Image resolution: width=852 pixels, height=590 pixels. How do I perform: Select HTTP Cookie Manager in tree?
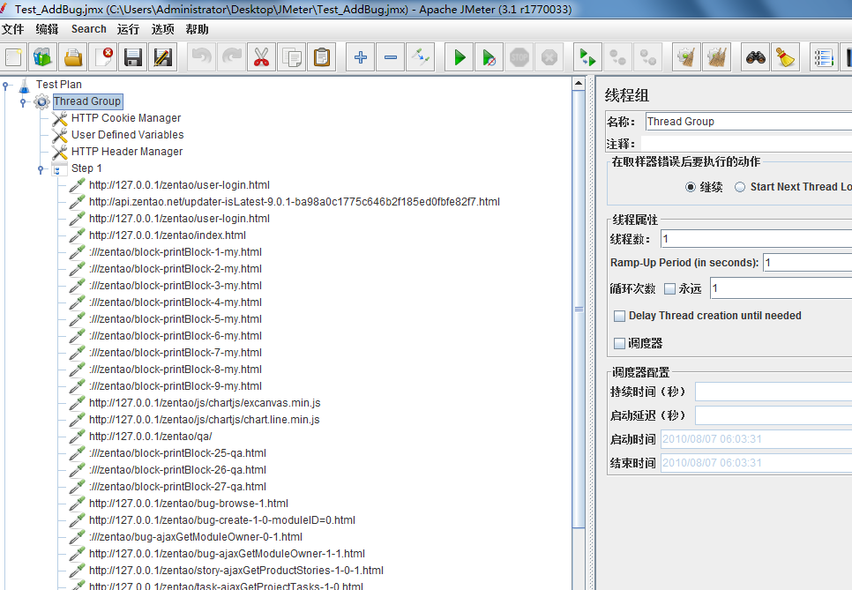(x=126, y=118)
